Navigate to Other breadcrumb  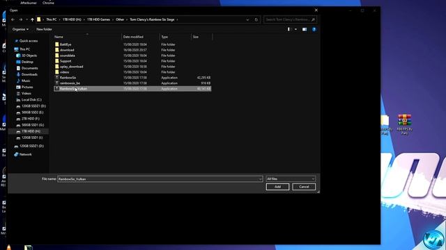(x=120, y=19)
